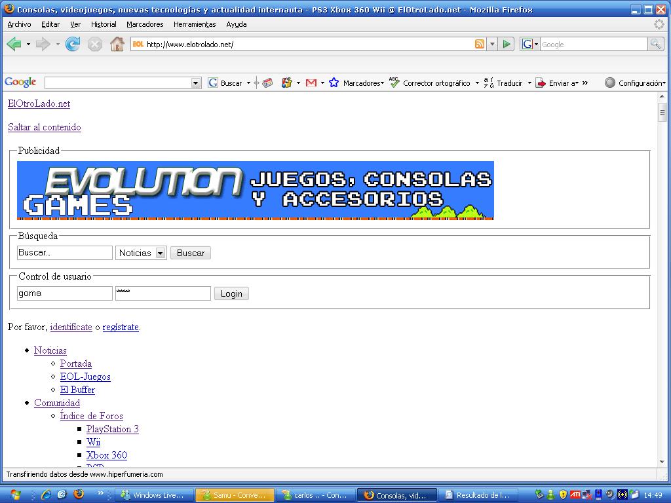671x503 pixels.
Task: Click the Evolution Games advertisement banner
Action: (x=256, y=191)
